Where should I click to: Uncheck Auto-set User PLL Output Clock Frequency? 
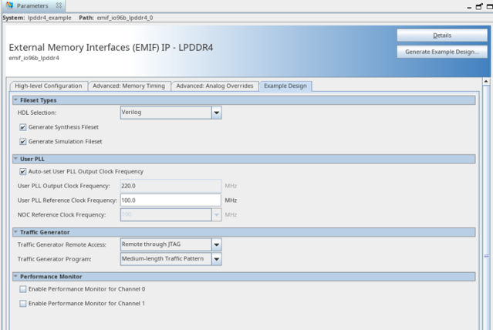tap(22, 171)
